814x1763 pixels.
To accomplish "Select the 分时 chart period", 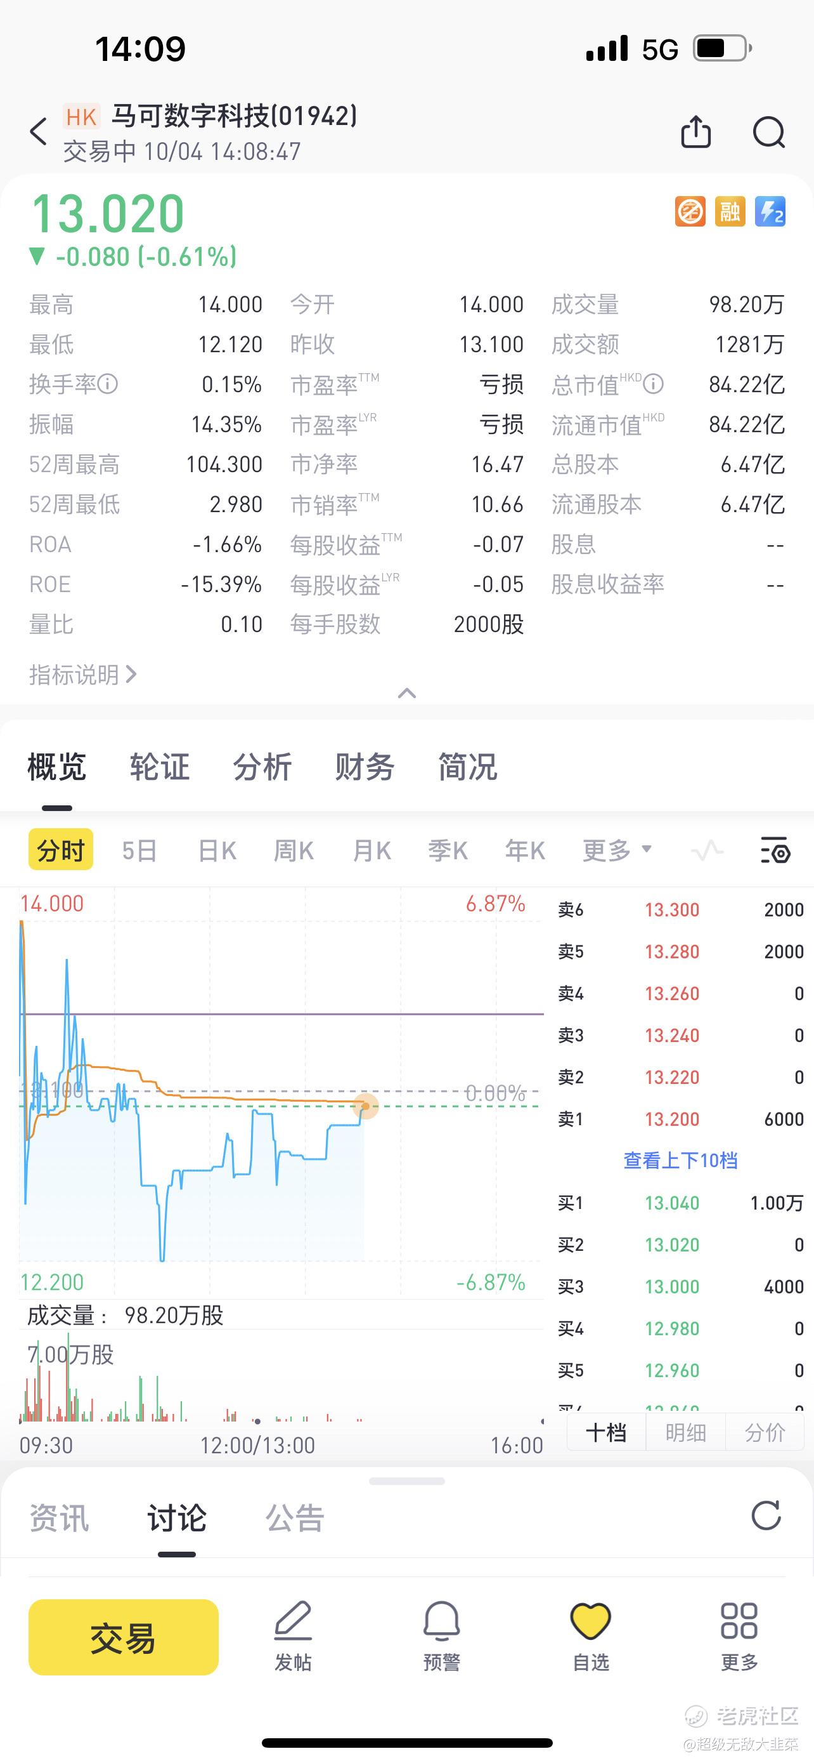I will pos(61,850).
